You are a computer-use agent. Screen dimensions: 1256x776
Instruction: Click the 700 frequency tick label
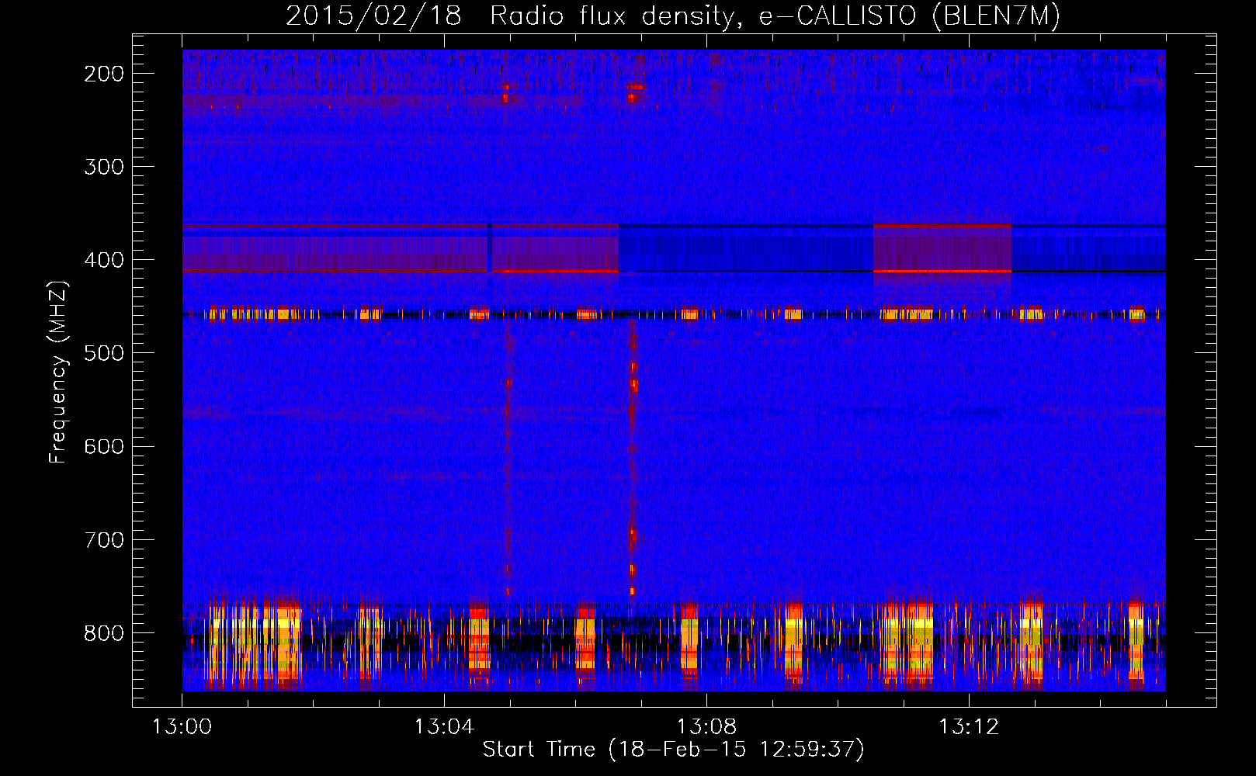pyautogui.click(x=104, y=539)
